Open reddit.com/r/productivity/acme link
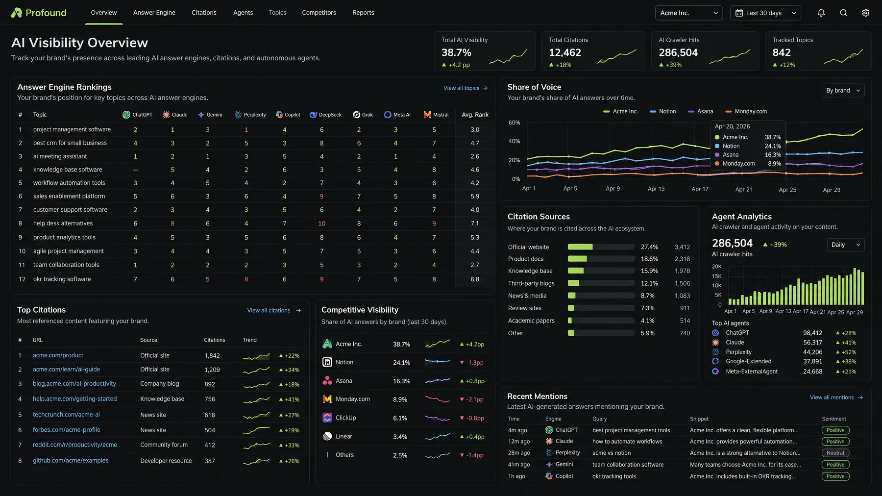The width and height of the screenshot is (882, 496). pos(75,445)
